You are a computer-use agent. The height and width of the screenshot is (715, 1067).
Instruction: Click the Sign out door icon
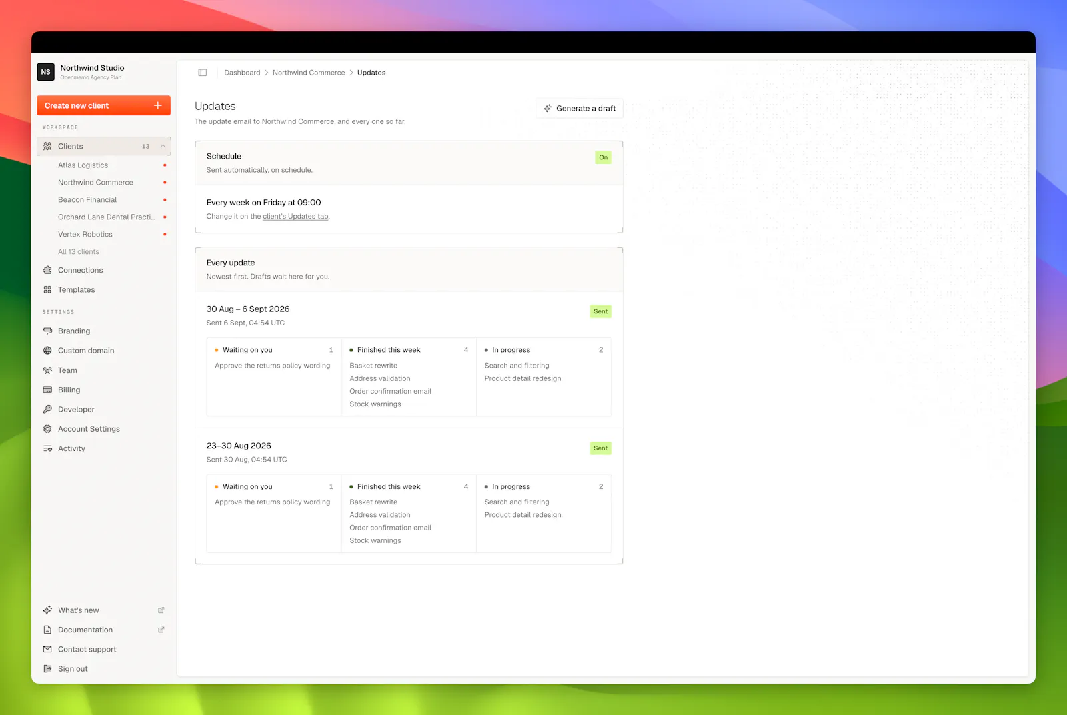point(47,669)
